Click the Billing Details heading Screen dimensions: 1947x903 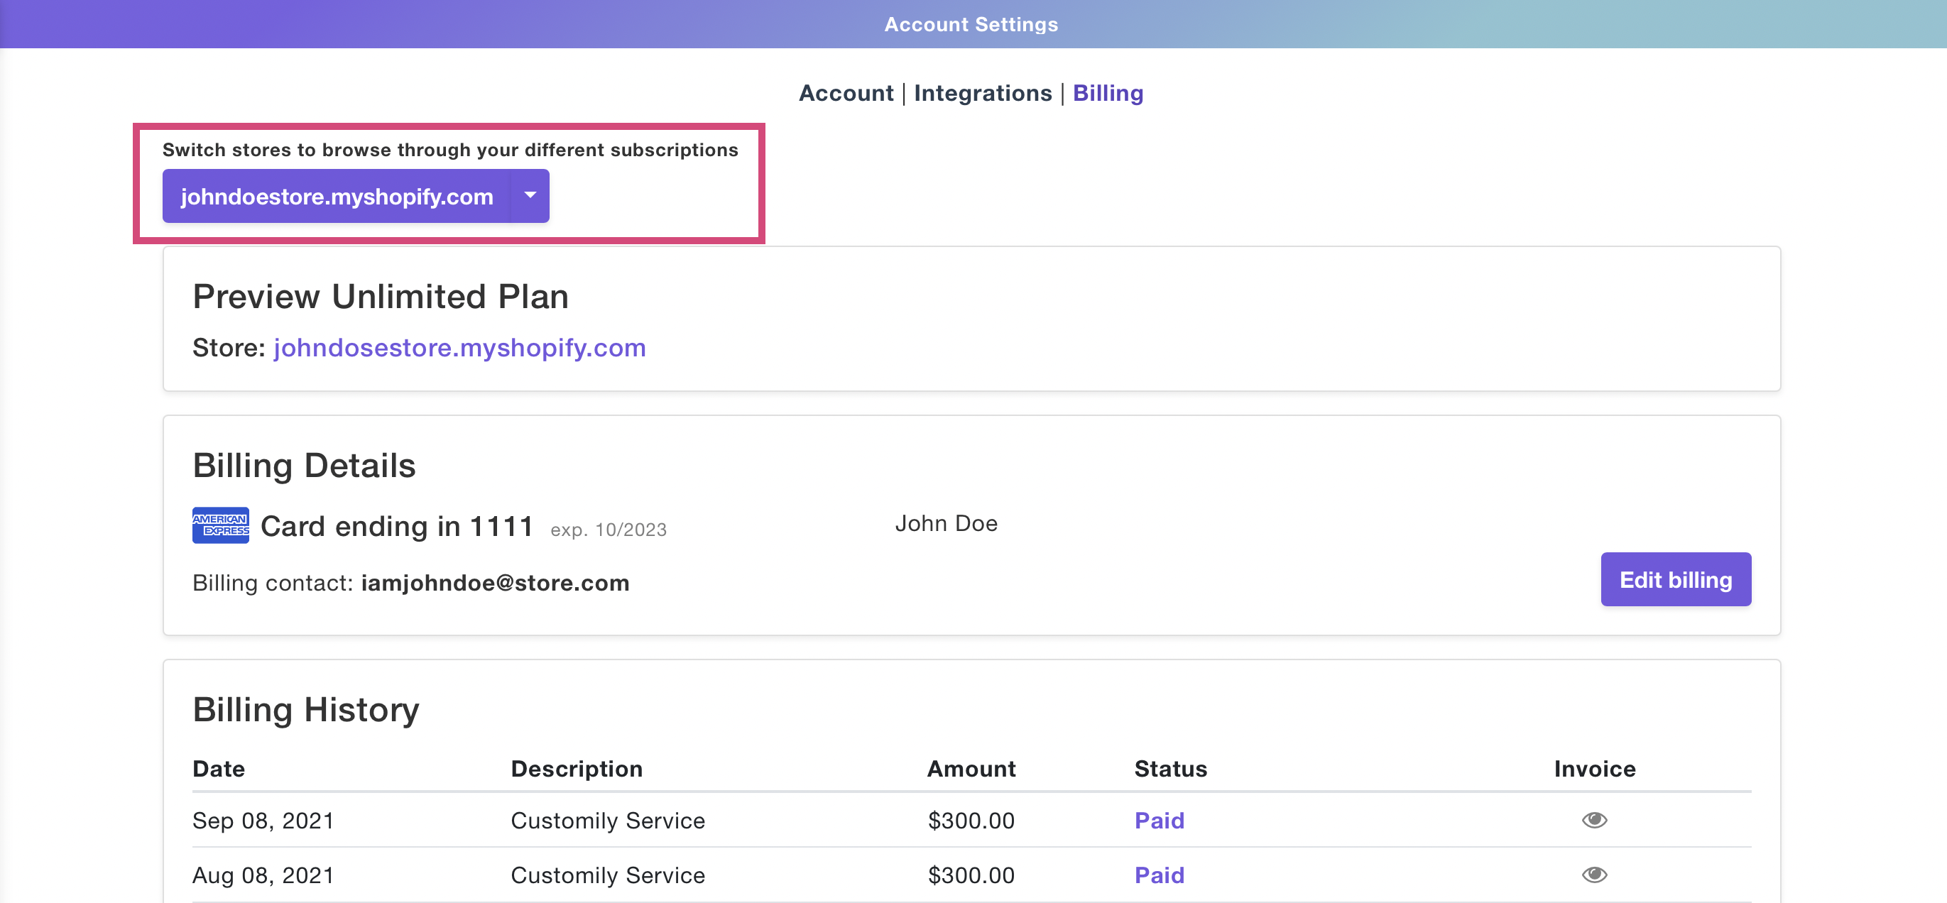coord(304,466)
